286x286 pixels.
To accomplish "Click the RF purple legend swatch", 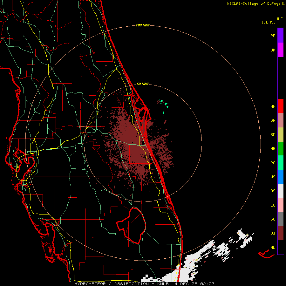I will pos(281,35).
